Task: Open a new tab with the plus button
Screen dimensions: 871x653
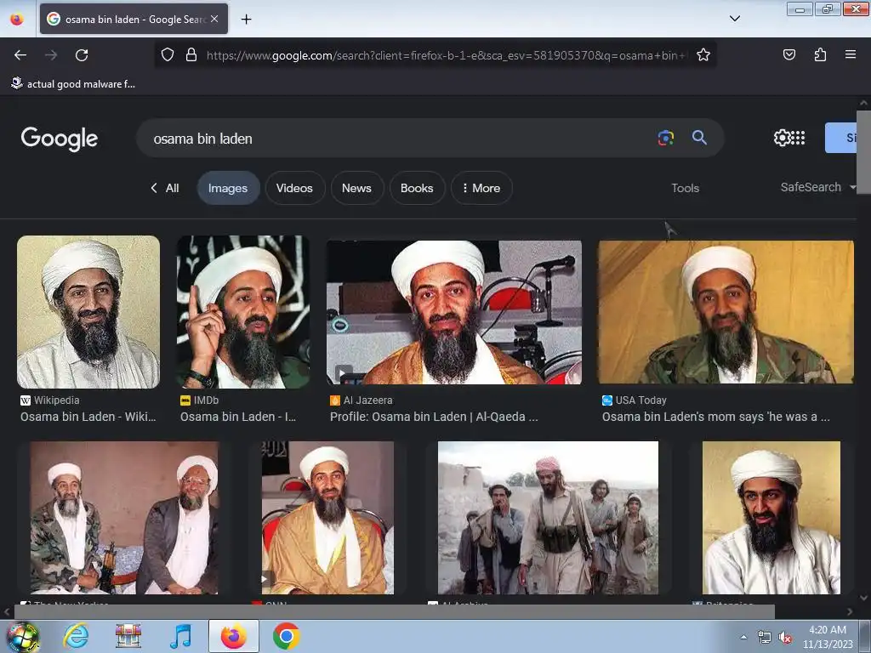Action: [246, 20]
